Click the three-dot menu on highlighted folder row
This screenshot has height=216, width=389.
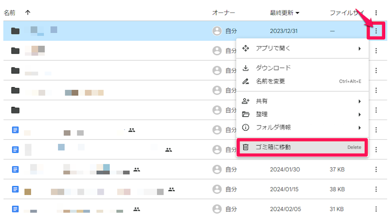(x=376, y=31)
